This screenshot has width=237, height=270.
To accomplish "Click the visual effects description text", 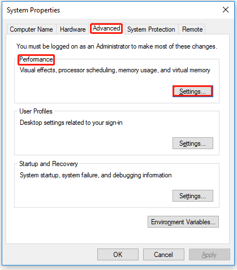I will [x=115, y=70].
